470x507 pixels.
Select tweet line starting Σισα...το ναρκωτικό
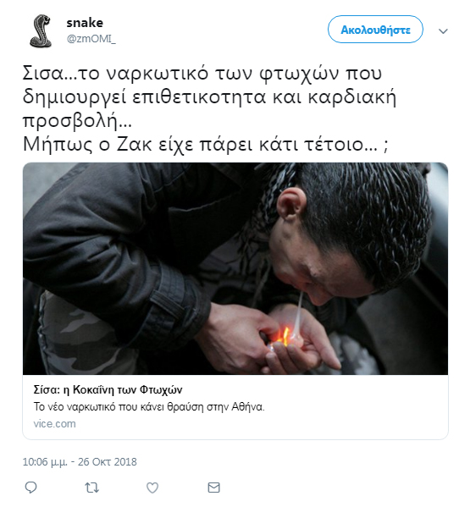pyautogui.click(x=202, y=74)
